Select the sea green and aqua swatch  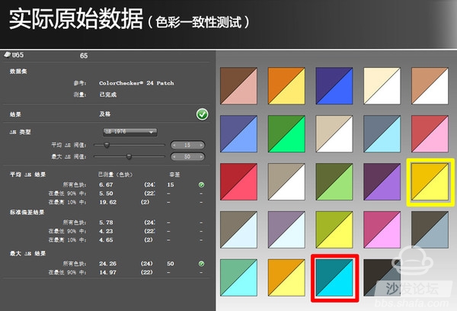(238, 277)
